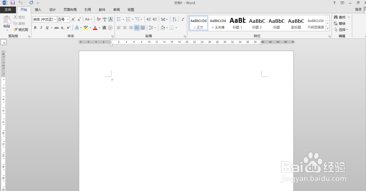The height and width of the screenshot is (191, 366).
Task: Switch to the 邮件 (Mailings) tab
Action: tap(102, 10)
